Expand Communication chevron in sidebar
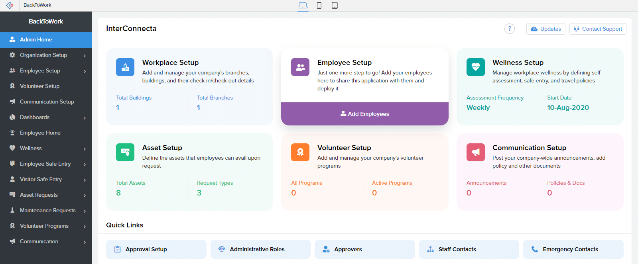 (x=85, y=242)
